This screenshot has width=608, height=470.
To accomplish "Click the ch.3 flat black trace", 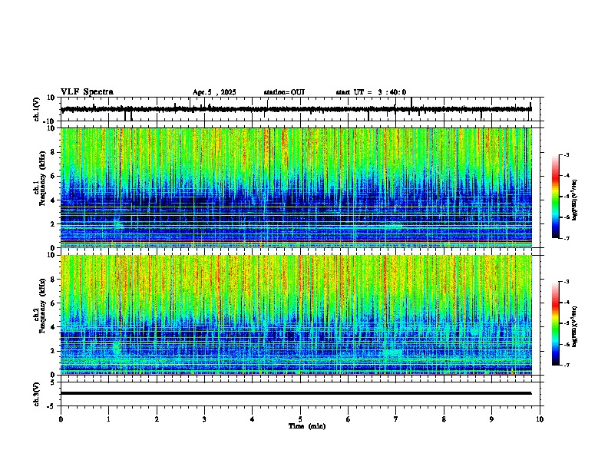I will pos(296,393).
